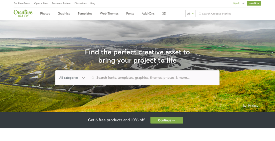Expand the All categories dropdown
The height and width of the screenshot is (141, 275).
coord(72,78)
